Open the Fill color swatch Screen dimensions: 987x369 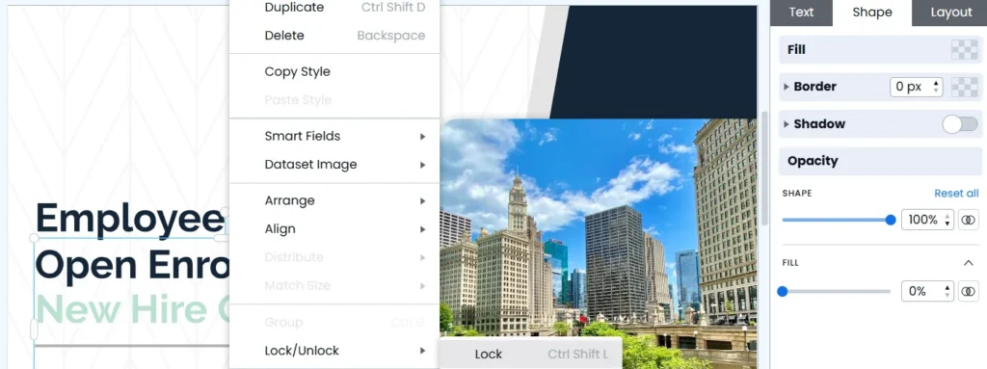coord(964,50)
